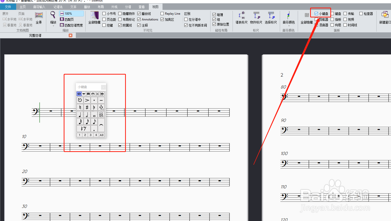This screenshot has width=391, height=221.
Task: Click 匹配总谱宽度 fit width button
Action: coord(72,25)
